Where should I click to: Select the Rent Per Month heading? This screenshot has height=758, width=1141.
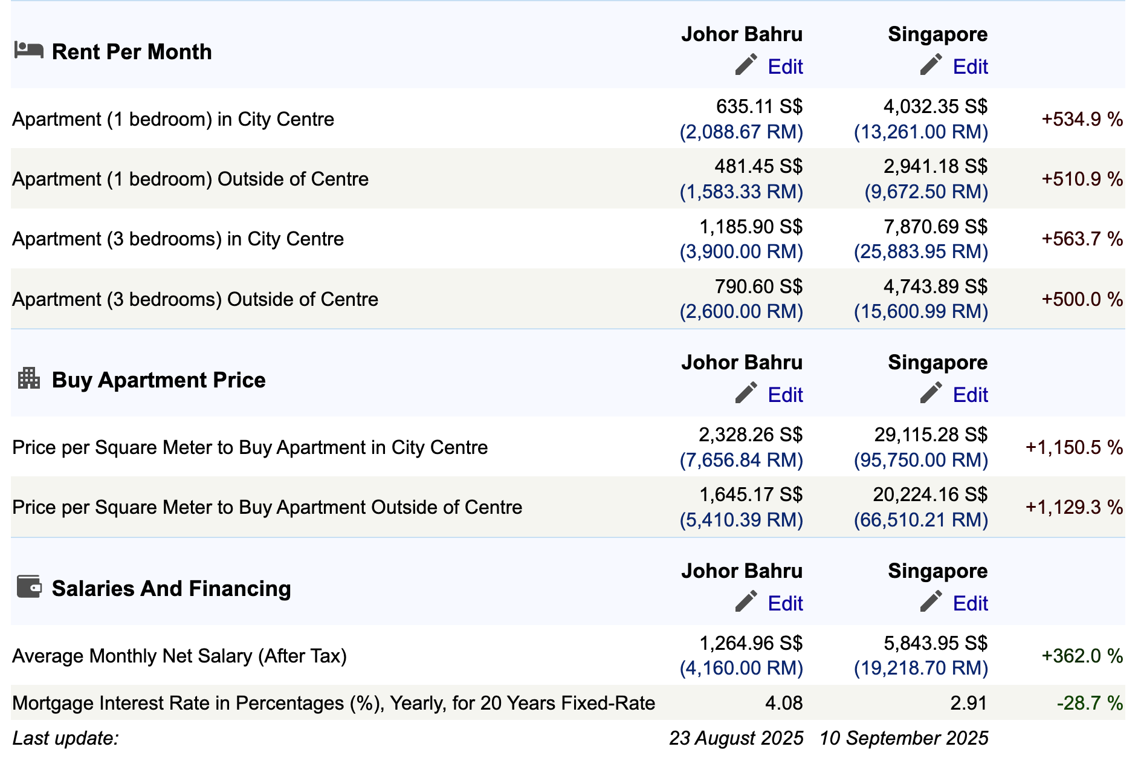(132, 52)
